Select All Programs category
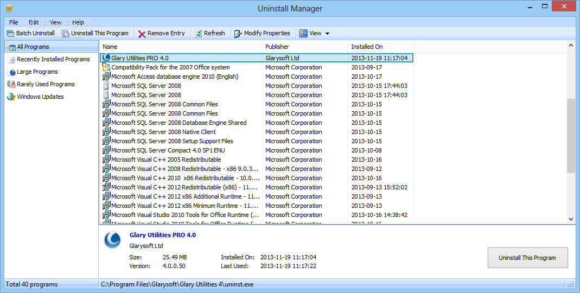The width and height of the screenshot is (580, 293). pos(52,47)
